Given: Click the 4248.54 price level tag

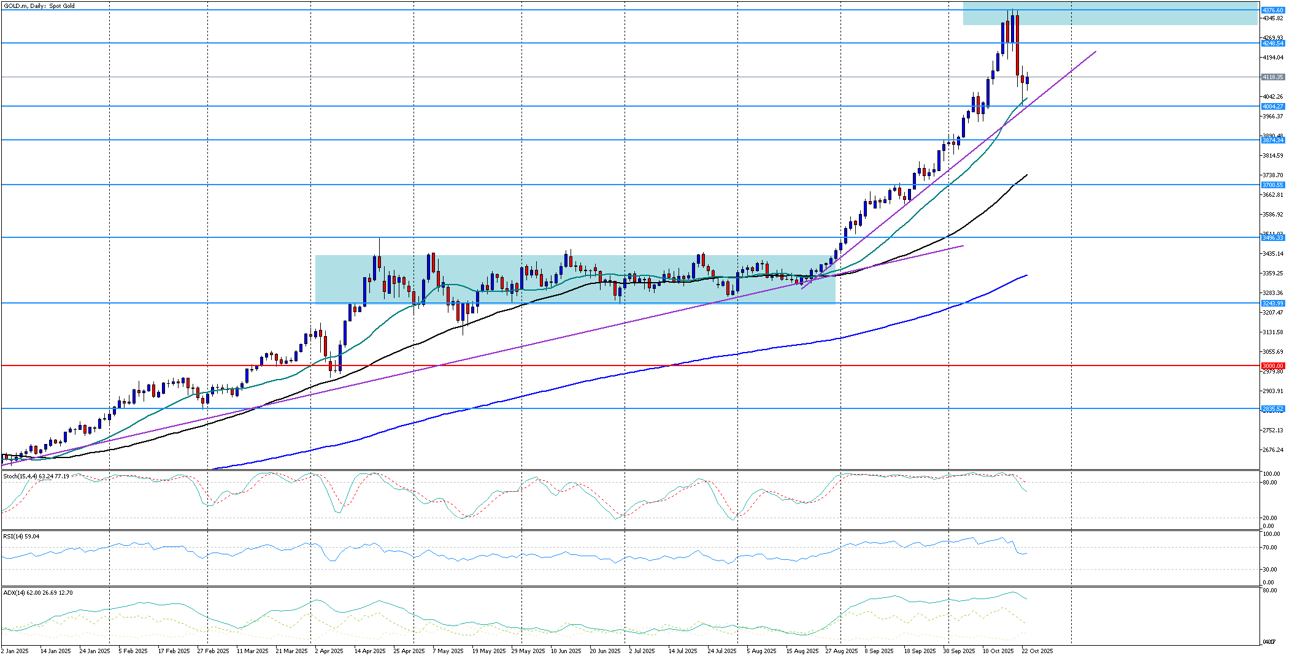Looking at the screenshot, I should click(x=1271, y=43).
